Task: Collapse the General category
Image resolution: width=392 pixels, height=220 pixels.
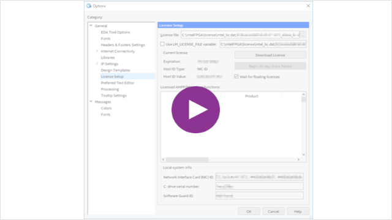Action: point(91,26)
